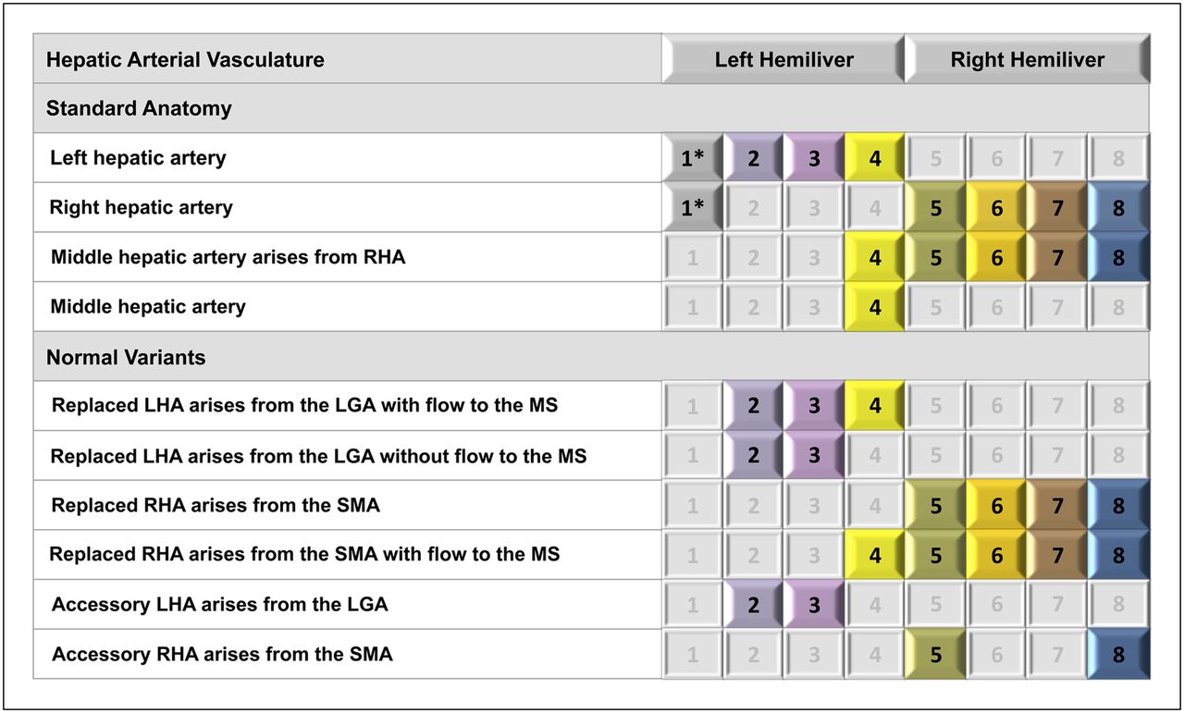Select pink segment 3 in Accessory LHA row
This screenshot has width=1184, height=713.
[815, 605]
